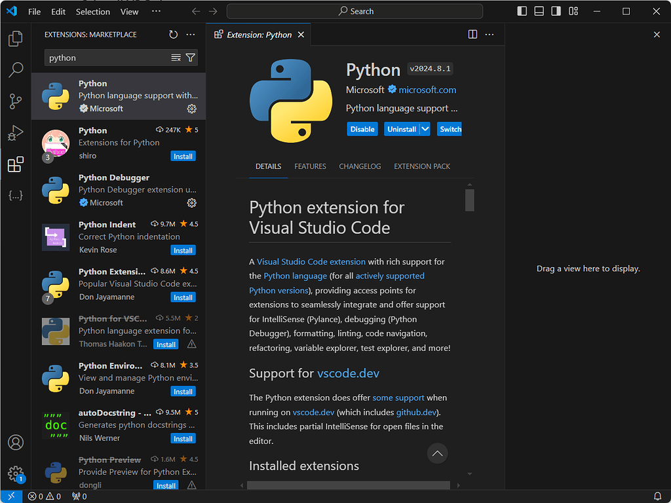The width and height of the screenshot is (671, 503).
Task: Open the Selection menu
Action: tap(92, 11)
